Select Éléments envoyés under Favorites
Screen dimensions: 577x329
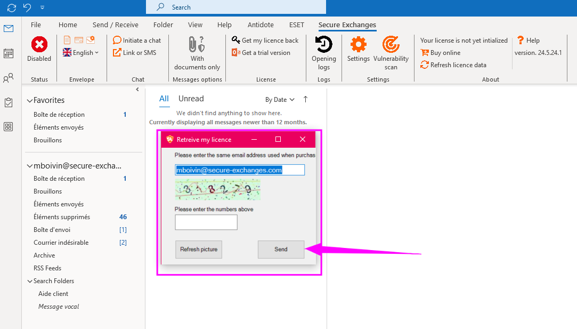[59, 127]
